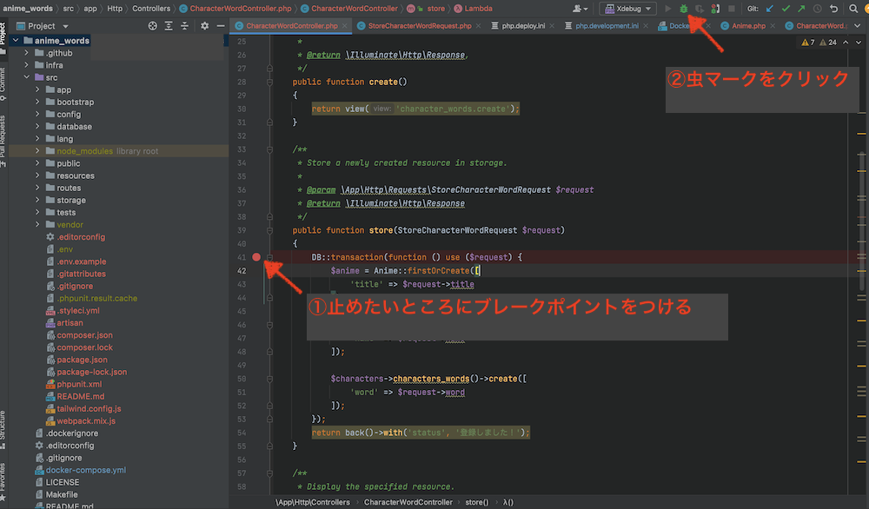Go to previous highlighted error arrow
This screenshot has width=869, height=509.
click(x=846, y=43)
